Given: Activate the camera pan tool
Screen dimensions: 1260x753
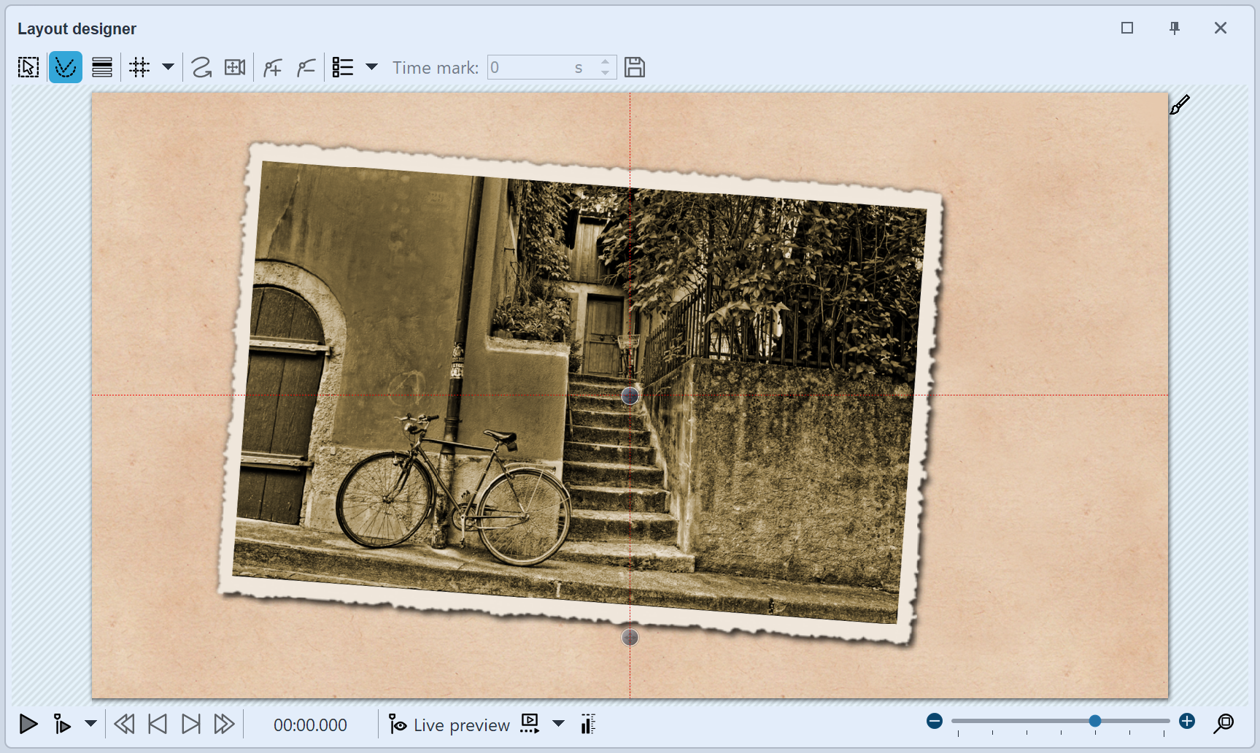Looking at the screenshot, I should 235,66.
